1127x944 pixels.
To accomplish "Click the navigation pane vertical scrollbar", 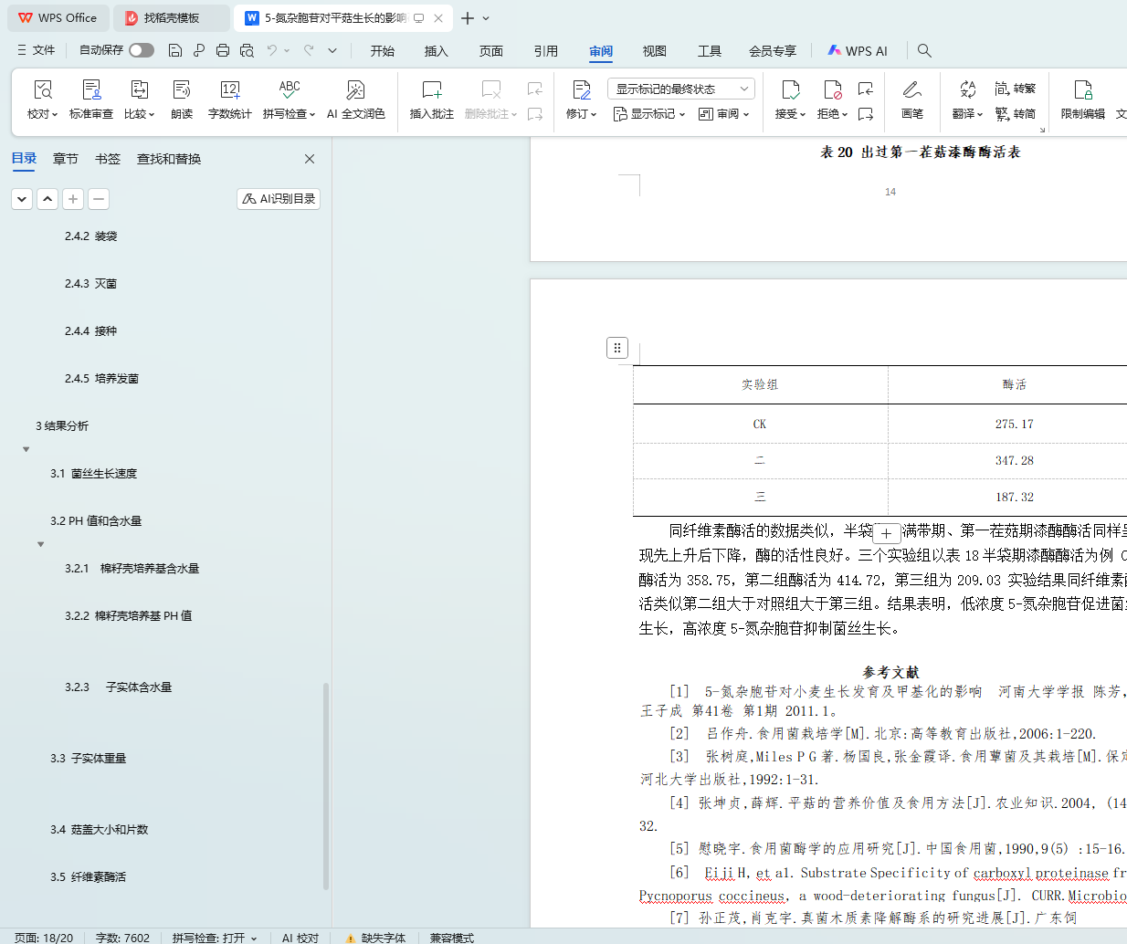I will pyautogui.click(x=326, y=785).
